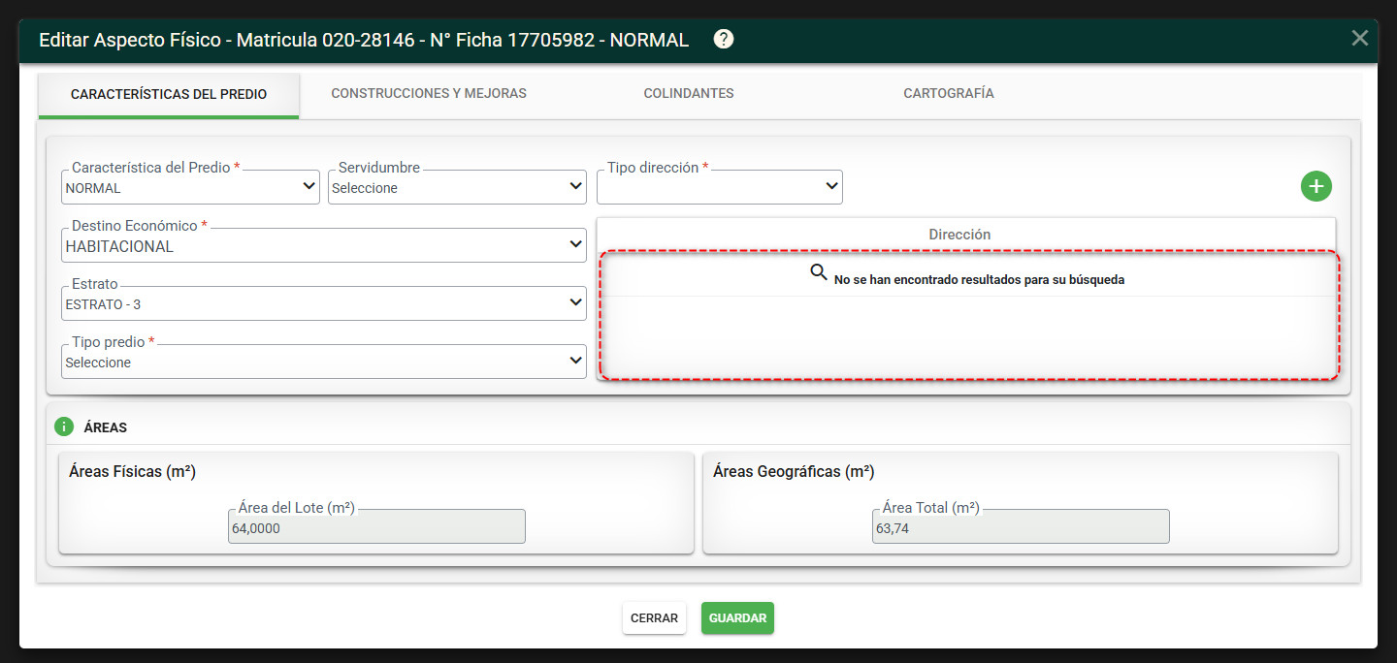
Task: Click the Áreas Físicas (m²) heading
Action: (133, 472)
